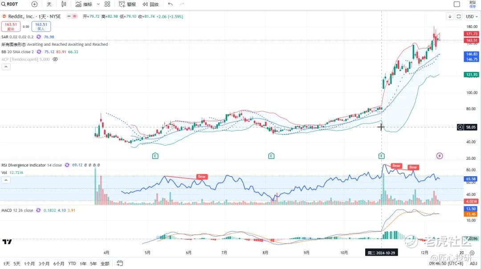Click the Bear label on the June RSI

tap(202, 177)
